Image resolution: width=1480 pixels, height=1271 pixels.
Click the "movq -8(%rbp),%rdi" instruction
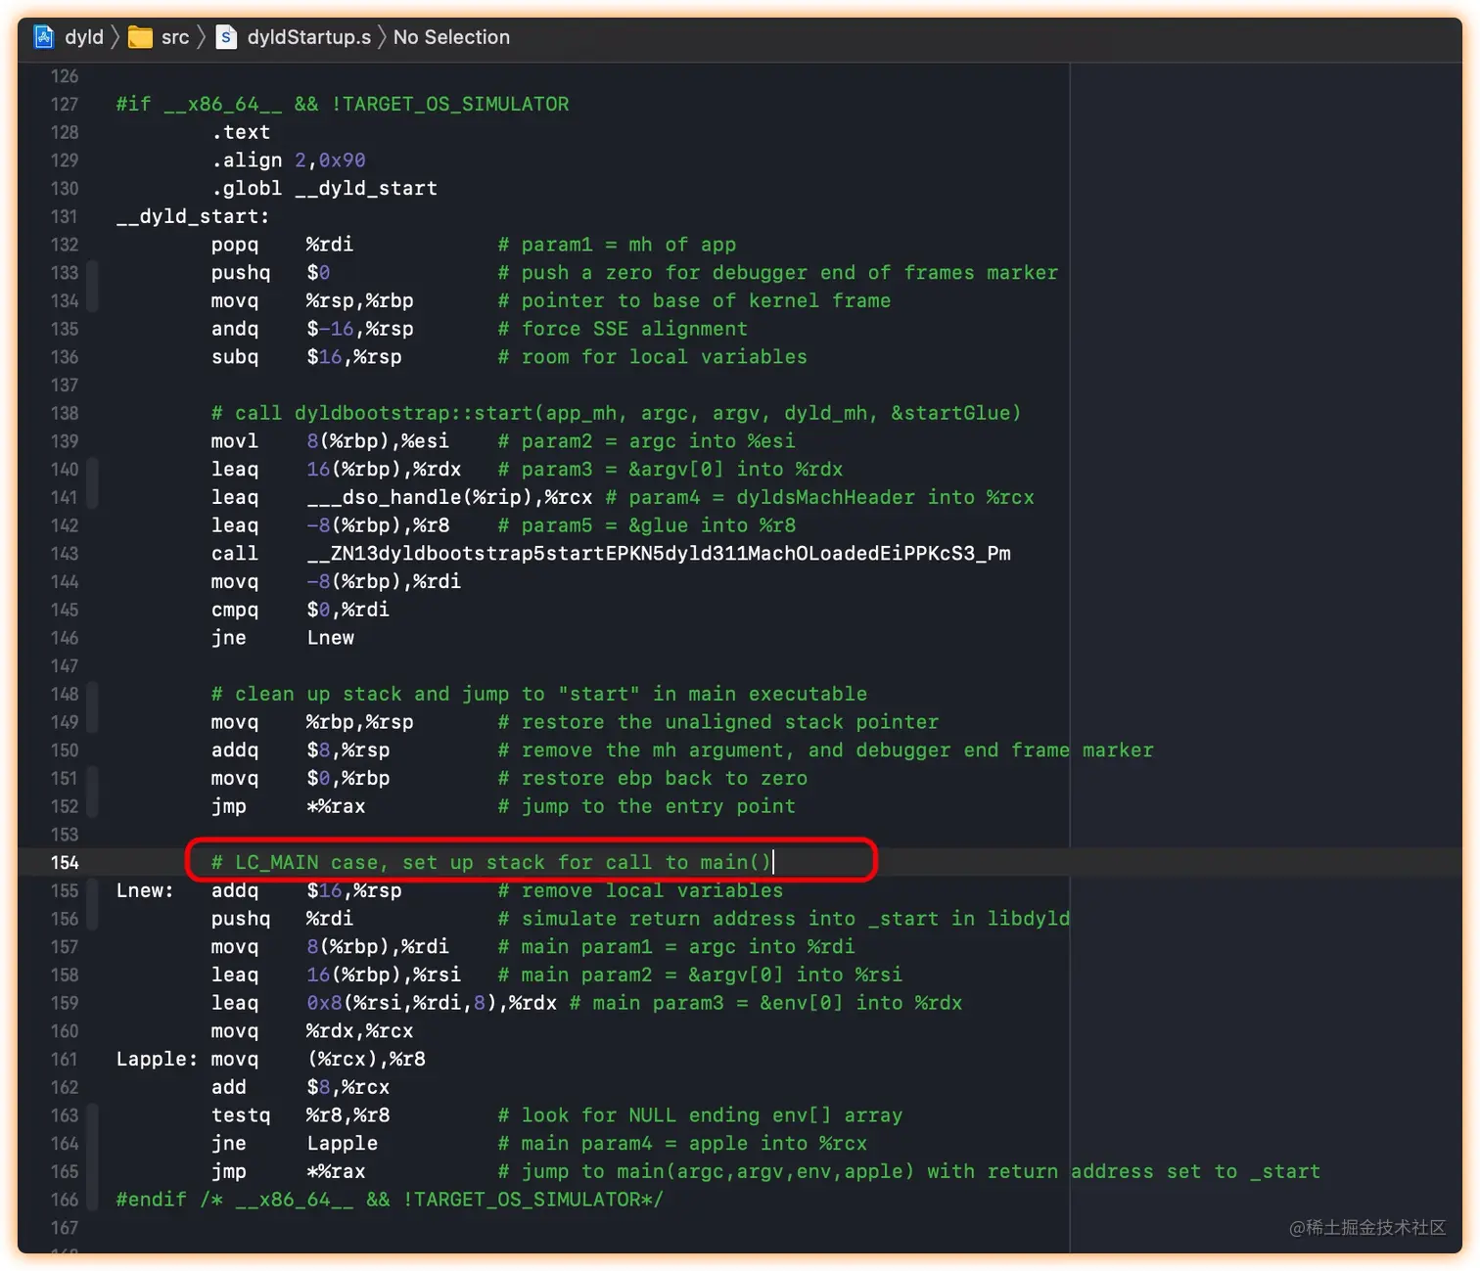[336, 581]
